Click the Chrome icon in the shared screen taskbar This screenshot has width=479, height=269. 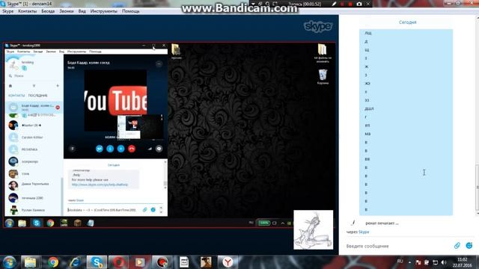point(50,223)
